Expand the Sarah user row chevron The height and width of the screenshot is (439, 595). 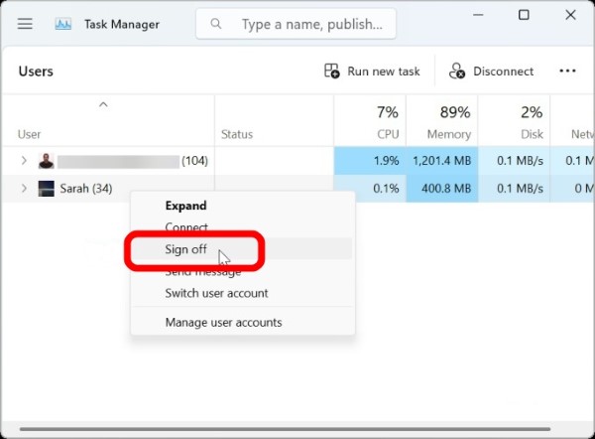pyautogui.click(x=25, y=189)
